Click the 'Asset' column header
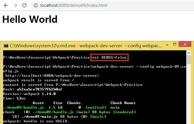Viewport: 194px width, 124px height. (x=38, y=103)
